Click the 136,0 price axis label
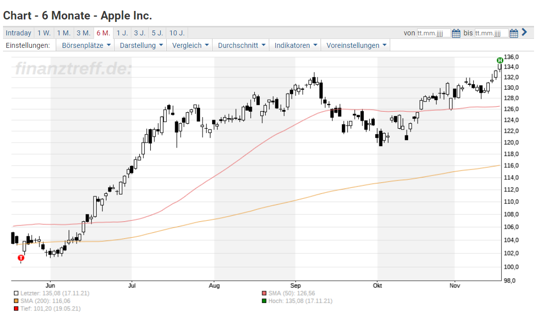The image size is (542, 319). (x=511, y=57)
